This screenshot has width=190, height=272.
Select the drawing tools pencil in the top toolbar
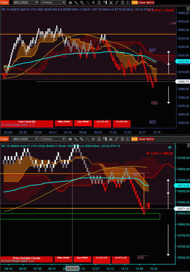pyautogui.click(x=76, y=3)
